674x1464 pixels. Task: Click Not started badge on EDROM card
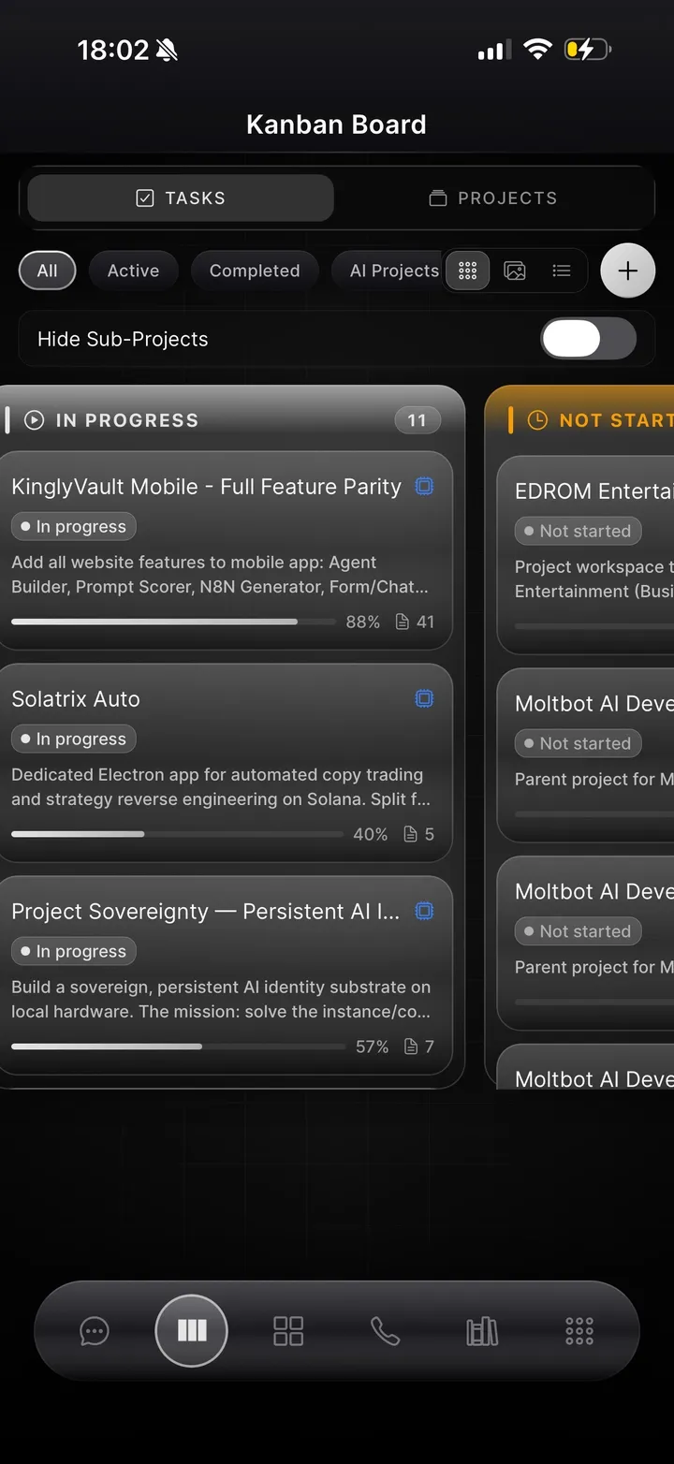click(578, 531)
